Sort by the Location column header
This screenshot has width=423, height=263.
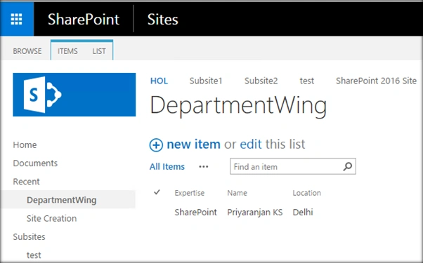pyautogui.click(x=307, y=193)
